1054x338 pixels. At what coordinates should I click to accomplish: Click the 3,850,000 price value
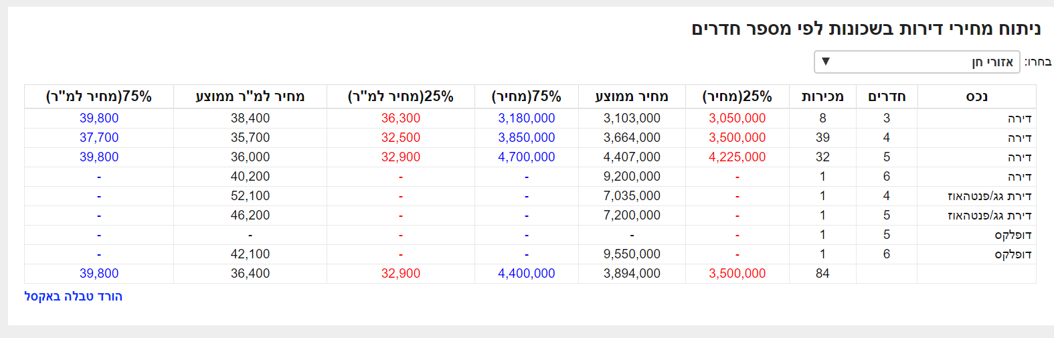(527, 138)
